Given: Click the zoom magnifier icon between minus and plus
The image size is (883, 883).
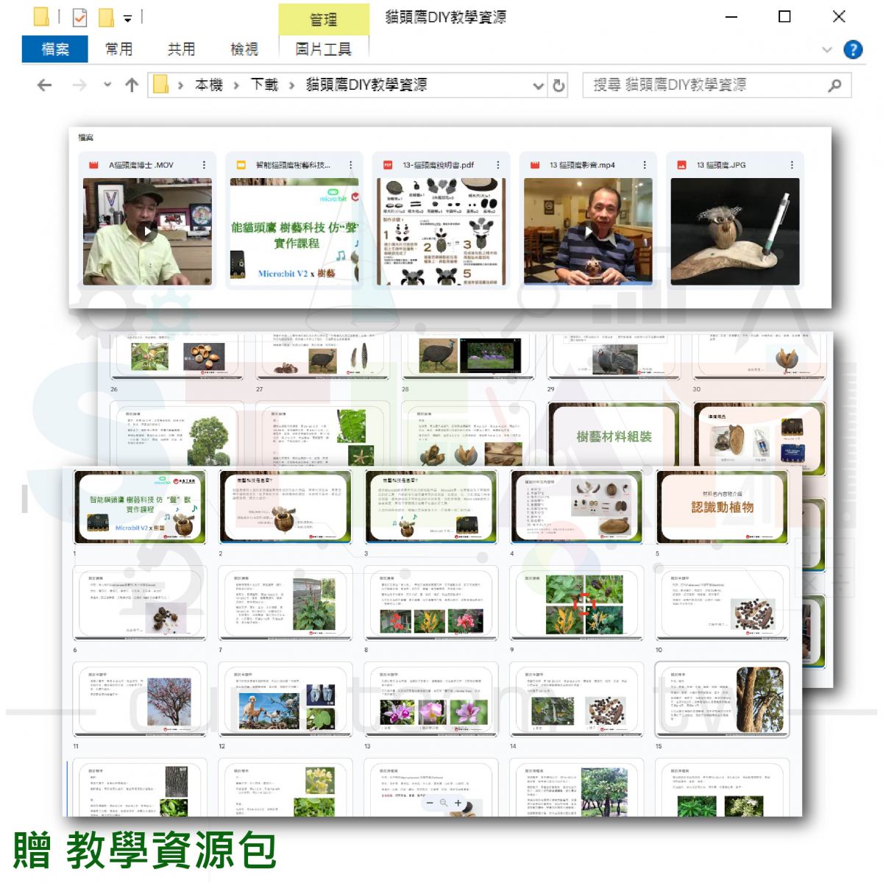Looking at the screenshot, I should tap(444, 803).
